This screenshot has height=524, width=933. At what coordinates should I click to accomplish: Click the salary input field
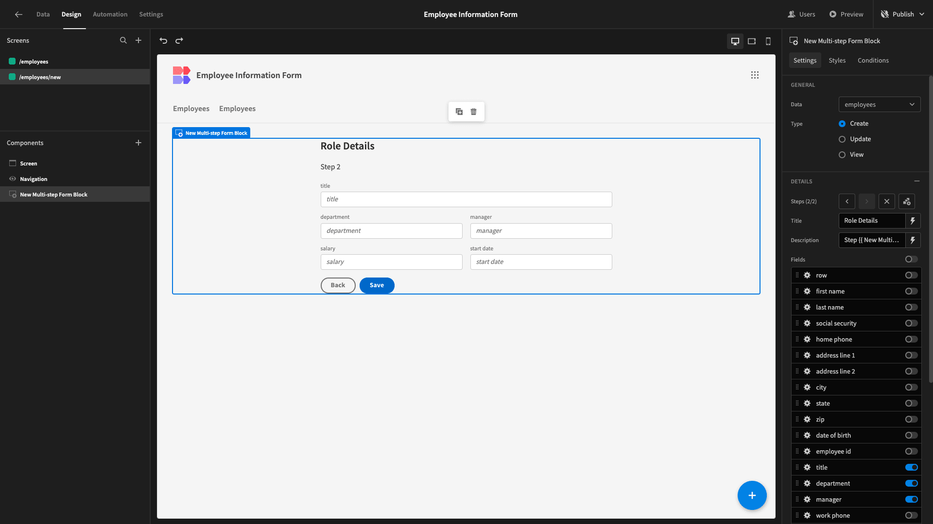(x=392, y=262)
